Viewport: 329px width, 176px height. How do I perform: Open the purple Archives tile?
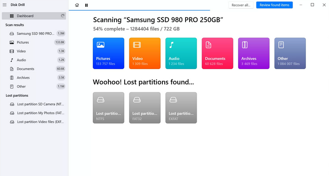[254, 53]
